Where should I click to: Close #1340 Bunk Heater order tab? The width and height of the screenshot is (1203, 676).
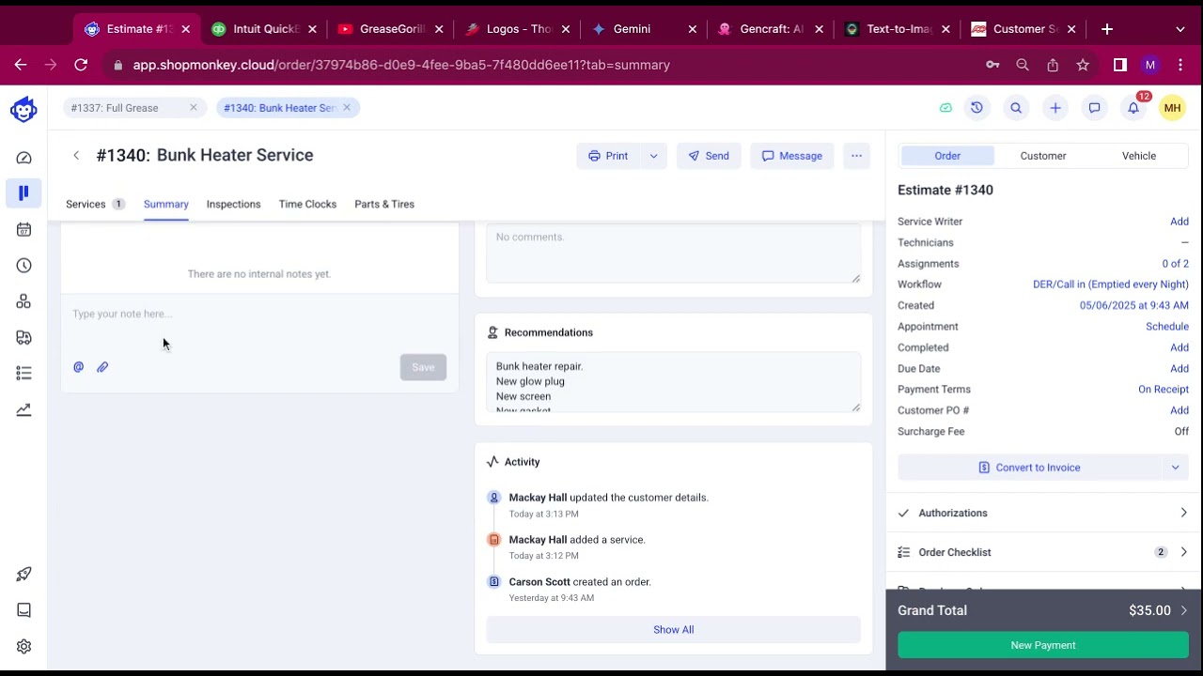pyautogui.click(x=347, y=108)
